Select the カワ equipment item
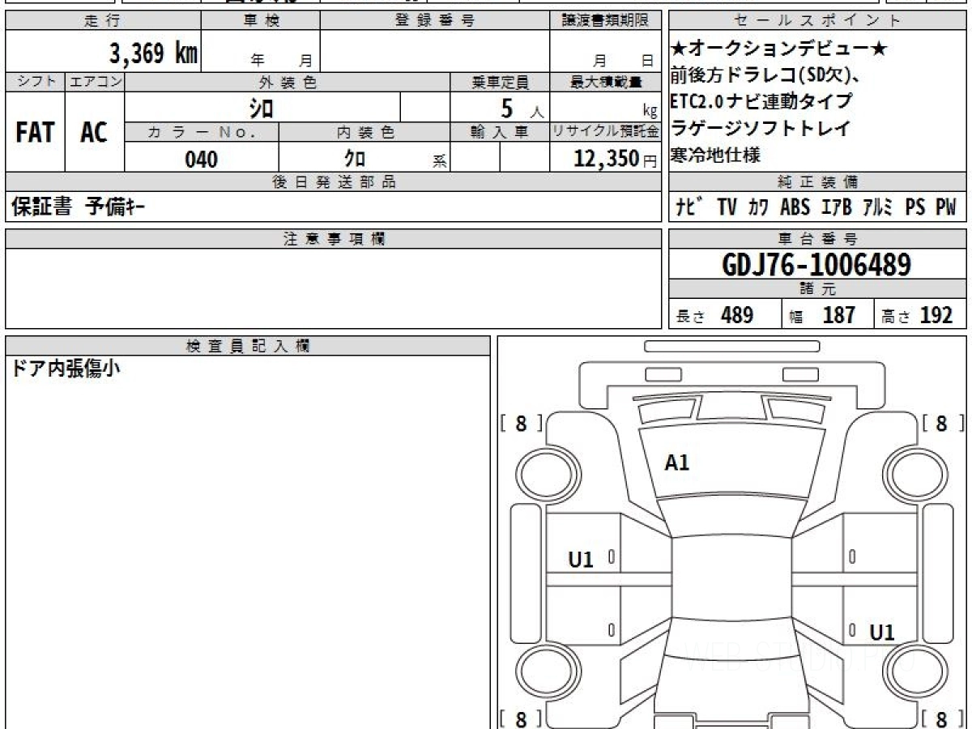This screenshot has height=729, width=972. tap(758, 207)
